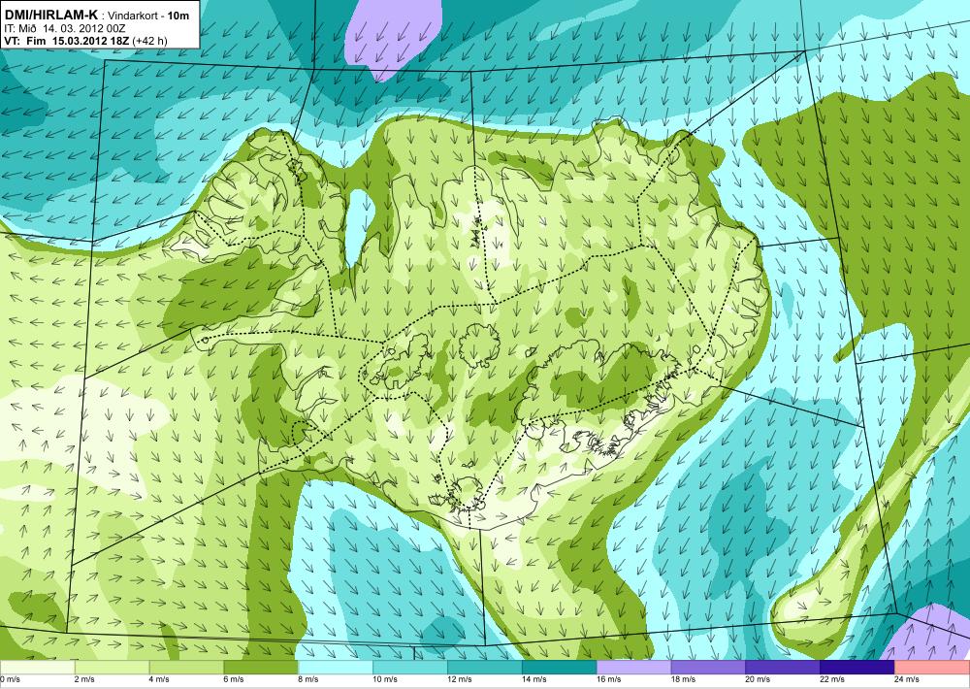Viewport: 970px width, 689px height.
Task: Click the '12 m/s' legend label
Action: (460, 679)
